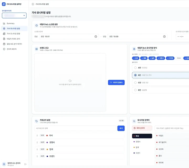Select the 경쟁사 tab in 모니터링 검색어

point(142,142)
